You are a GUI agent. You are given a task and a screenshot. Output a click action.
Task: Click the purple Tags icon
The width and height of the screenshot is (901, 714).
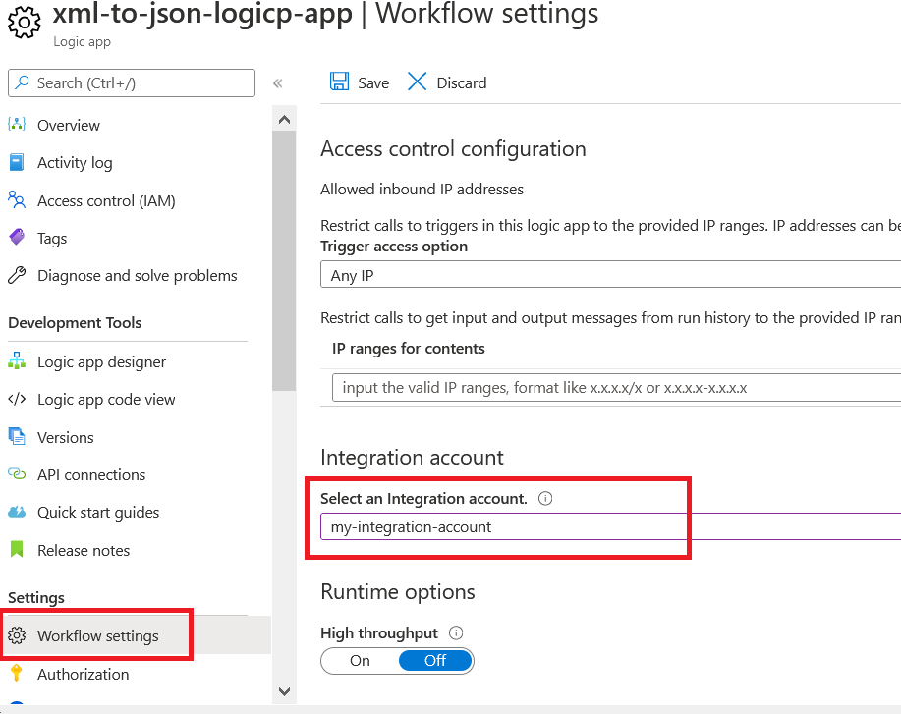click(x=17, y=237)
